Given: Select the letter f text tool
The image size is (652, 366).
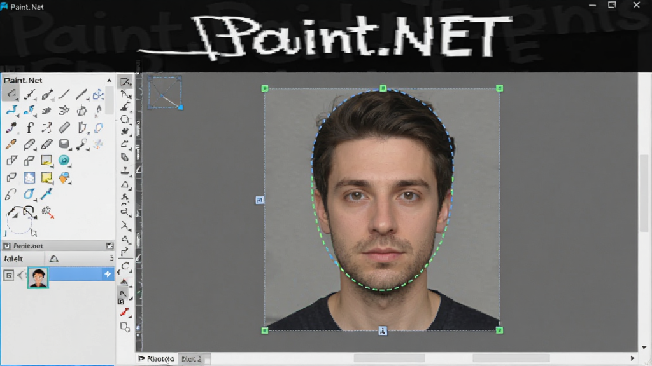Looking at the screenshot, I should pyautogui.click(x=29, y=127).
